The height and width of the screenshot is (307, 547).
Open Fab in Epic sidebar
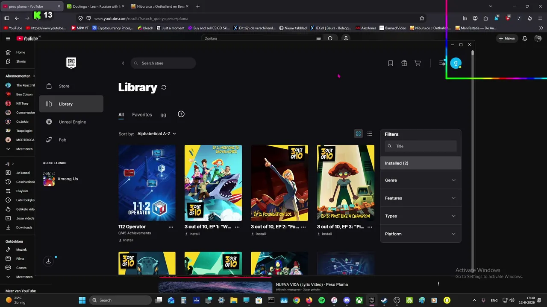pos(71,140)
